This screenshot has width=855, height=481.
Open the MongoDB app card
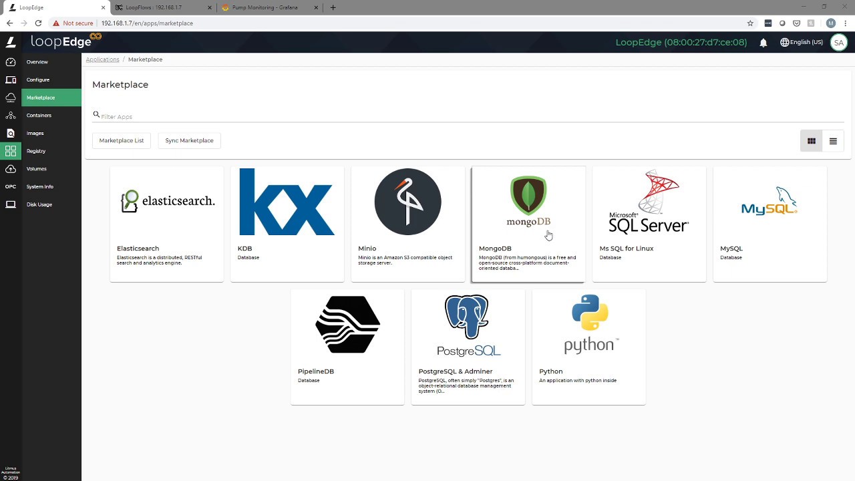[528, 224]
